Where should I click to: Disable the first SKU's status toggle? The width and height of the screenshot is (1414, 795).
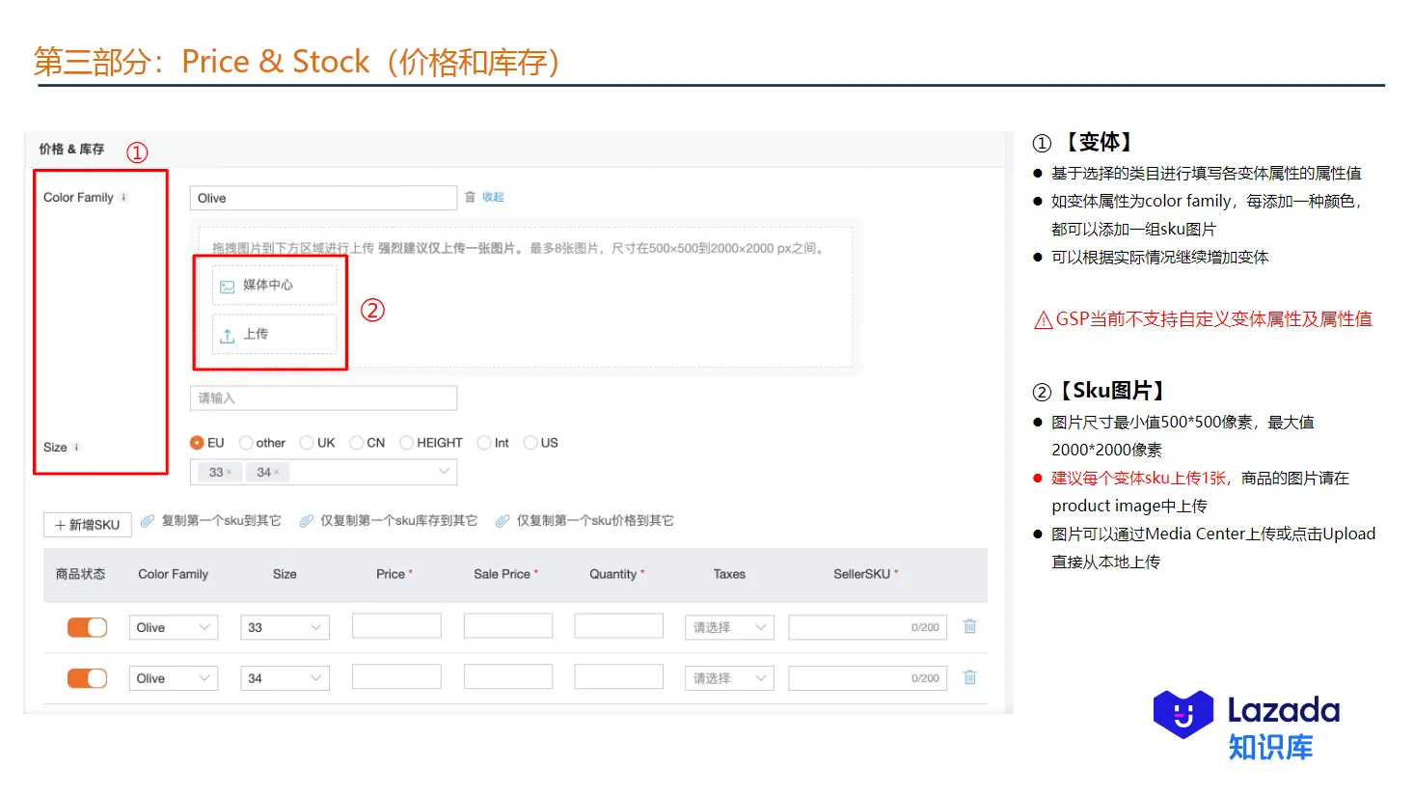pos(86,626)
